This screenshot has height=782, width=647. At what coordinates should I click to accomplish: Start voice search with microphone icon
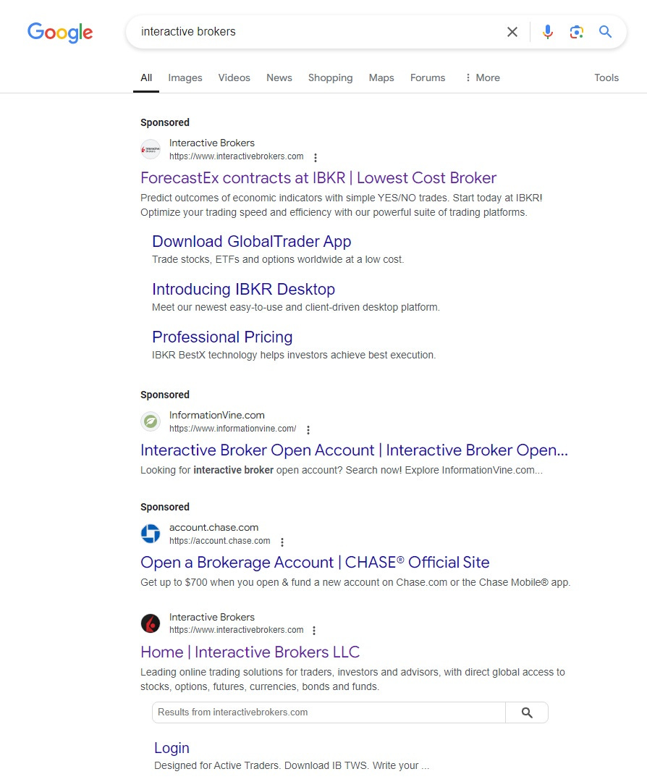point(547,32)
